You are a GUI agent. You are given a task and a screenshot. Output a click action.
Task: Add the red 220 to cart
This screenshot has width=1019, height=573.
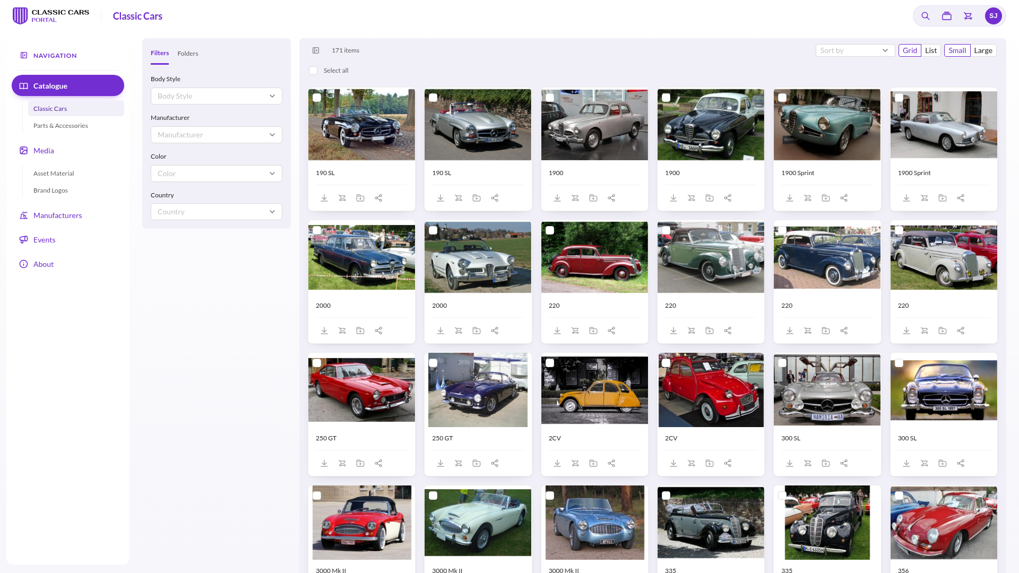coord(575,331)
